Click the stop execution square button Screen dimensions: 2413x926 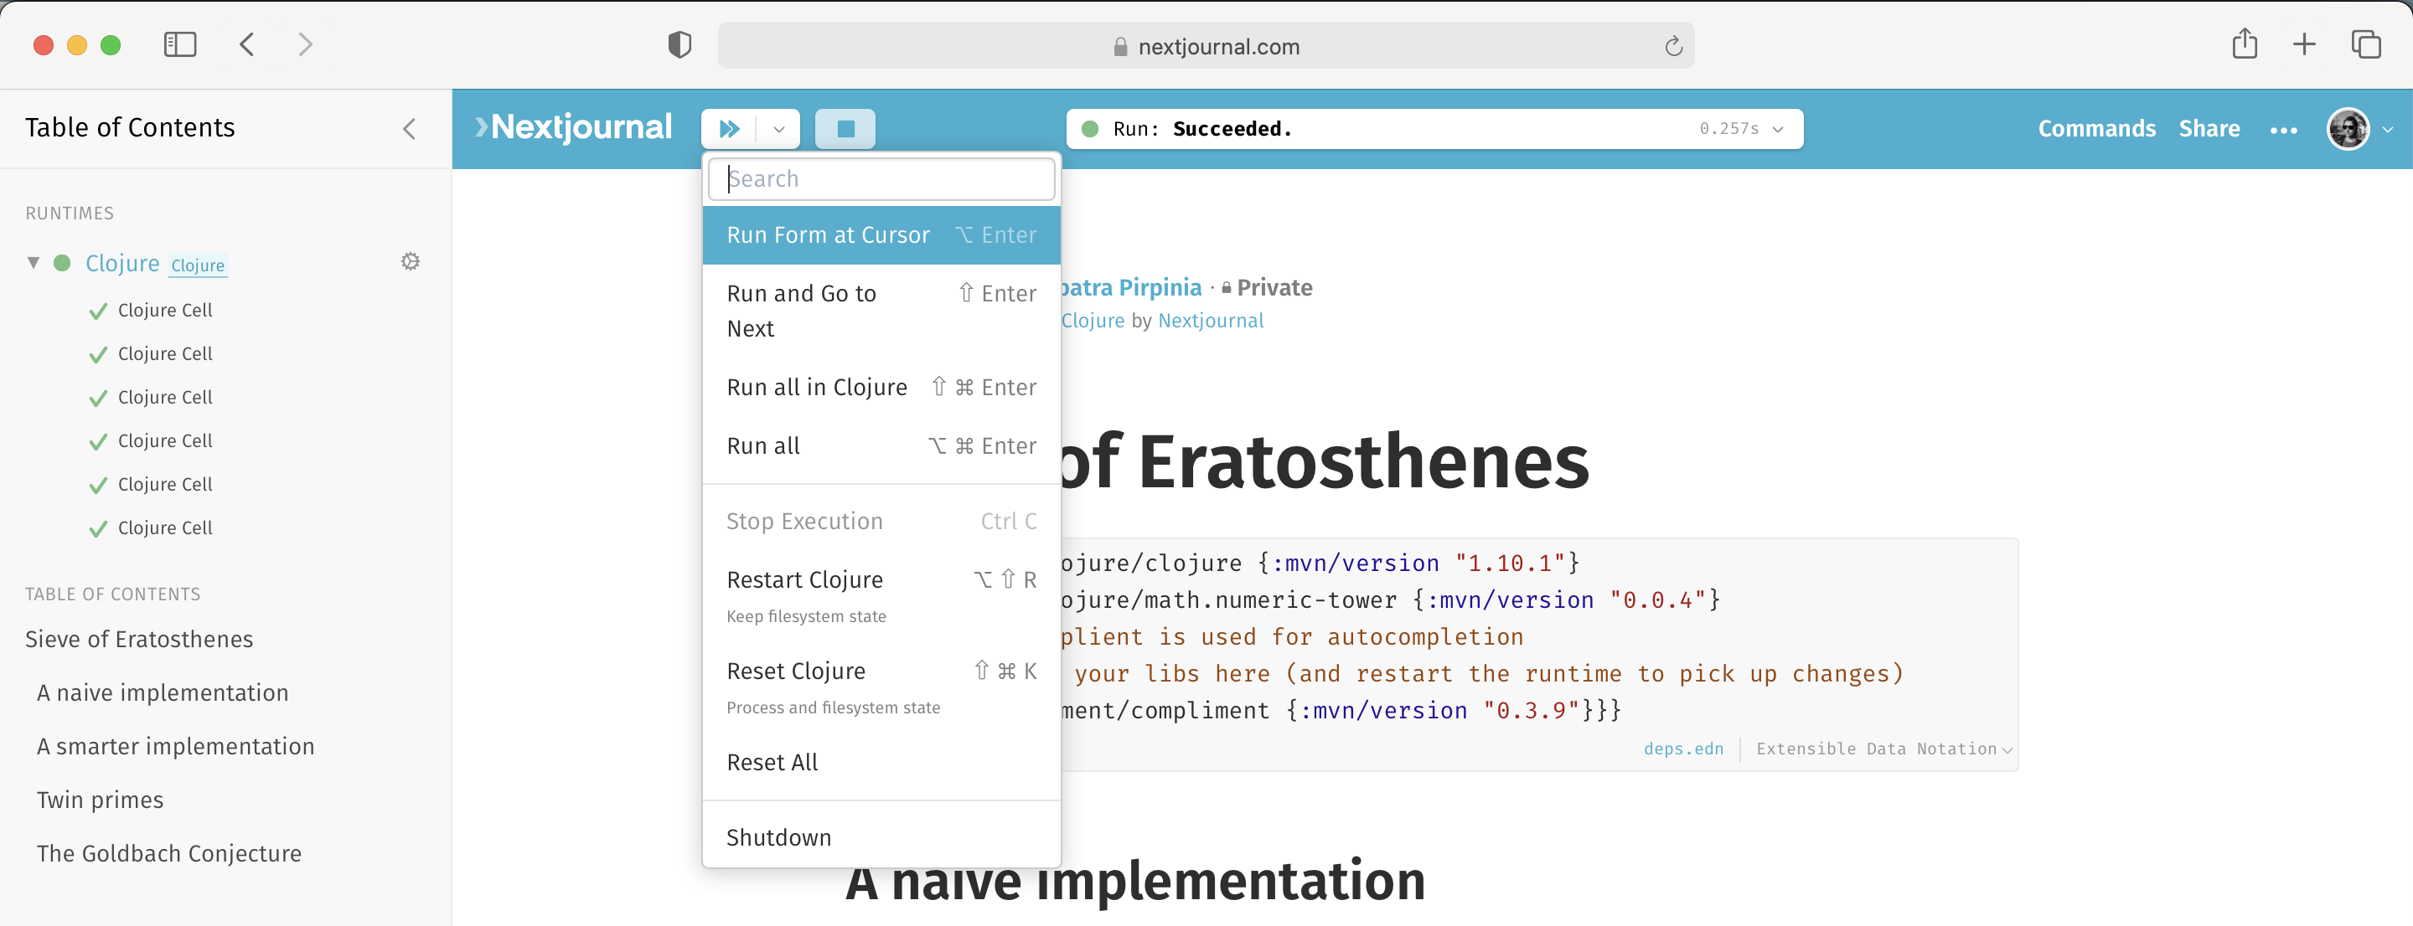845,128
